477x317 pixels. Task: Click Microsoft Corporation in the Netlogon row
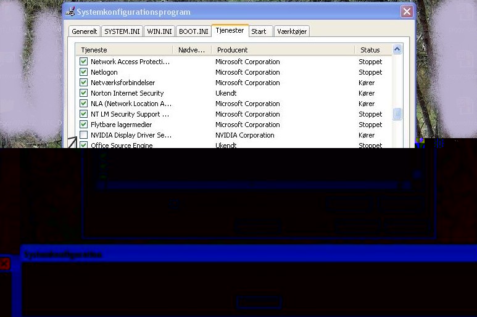[x=247, y=72]
